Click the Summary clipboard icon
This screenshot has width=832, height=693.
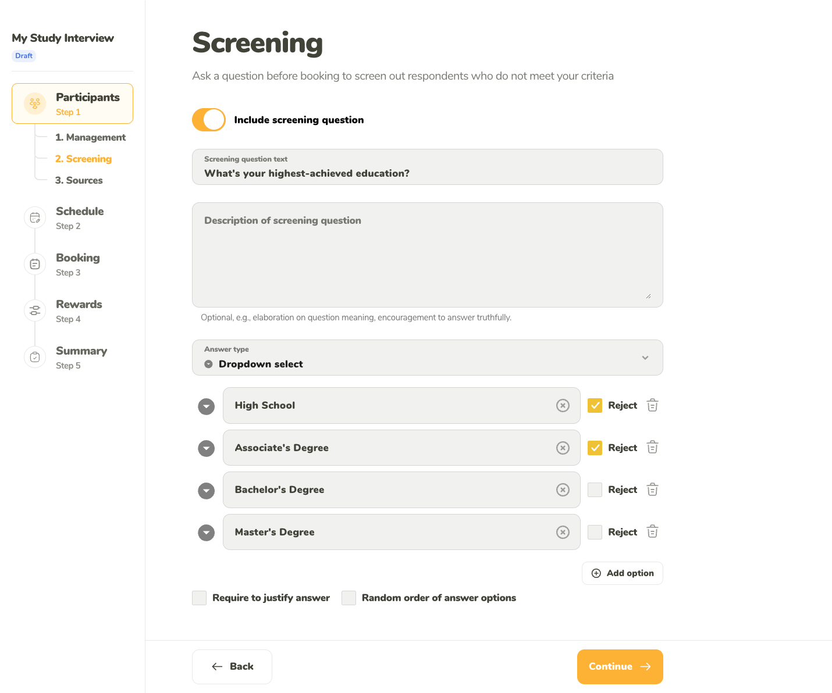35,357
